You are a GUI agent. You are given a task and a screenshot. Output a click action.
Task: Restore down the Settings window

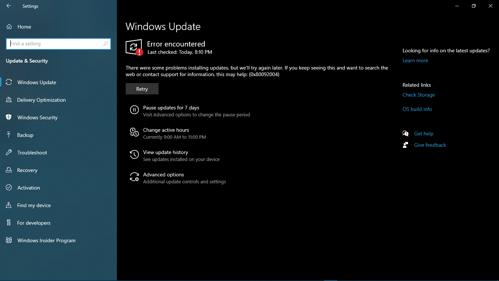(474, 6)
